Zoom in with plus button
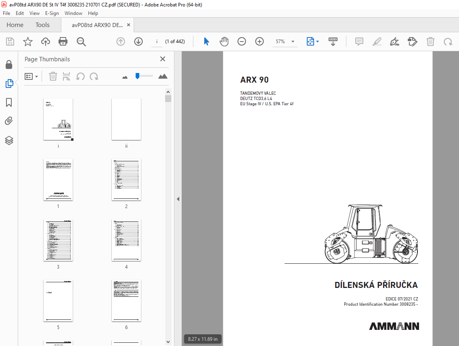 pyautogui.click(x=259, y=42)
